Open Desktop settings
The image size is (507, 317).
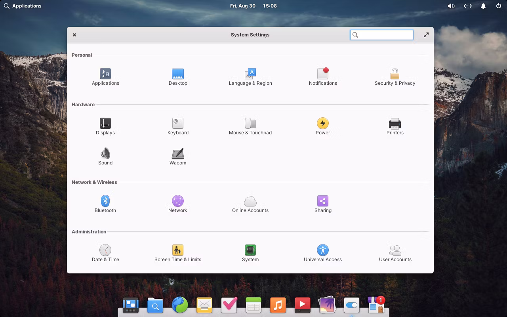tap(178, 77)
